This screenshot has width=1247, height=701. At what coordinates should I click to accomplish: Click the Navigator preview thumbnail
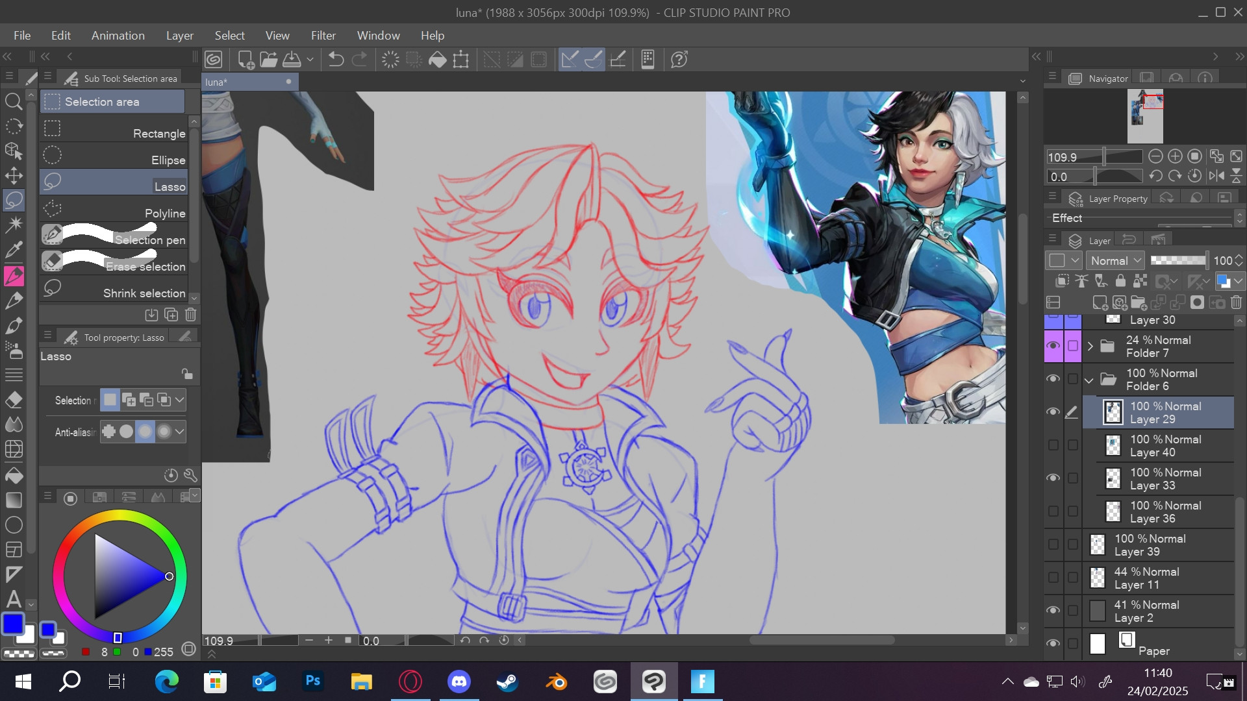click(1145, 116)
